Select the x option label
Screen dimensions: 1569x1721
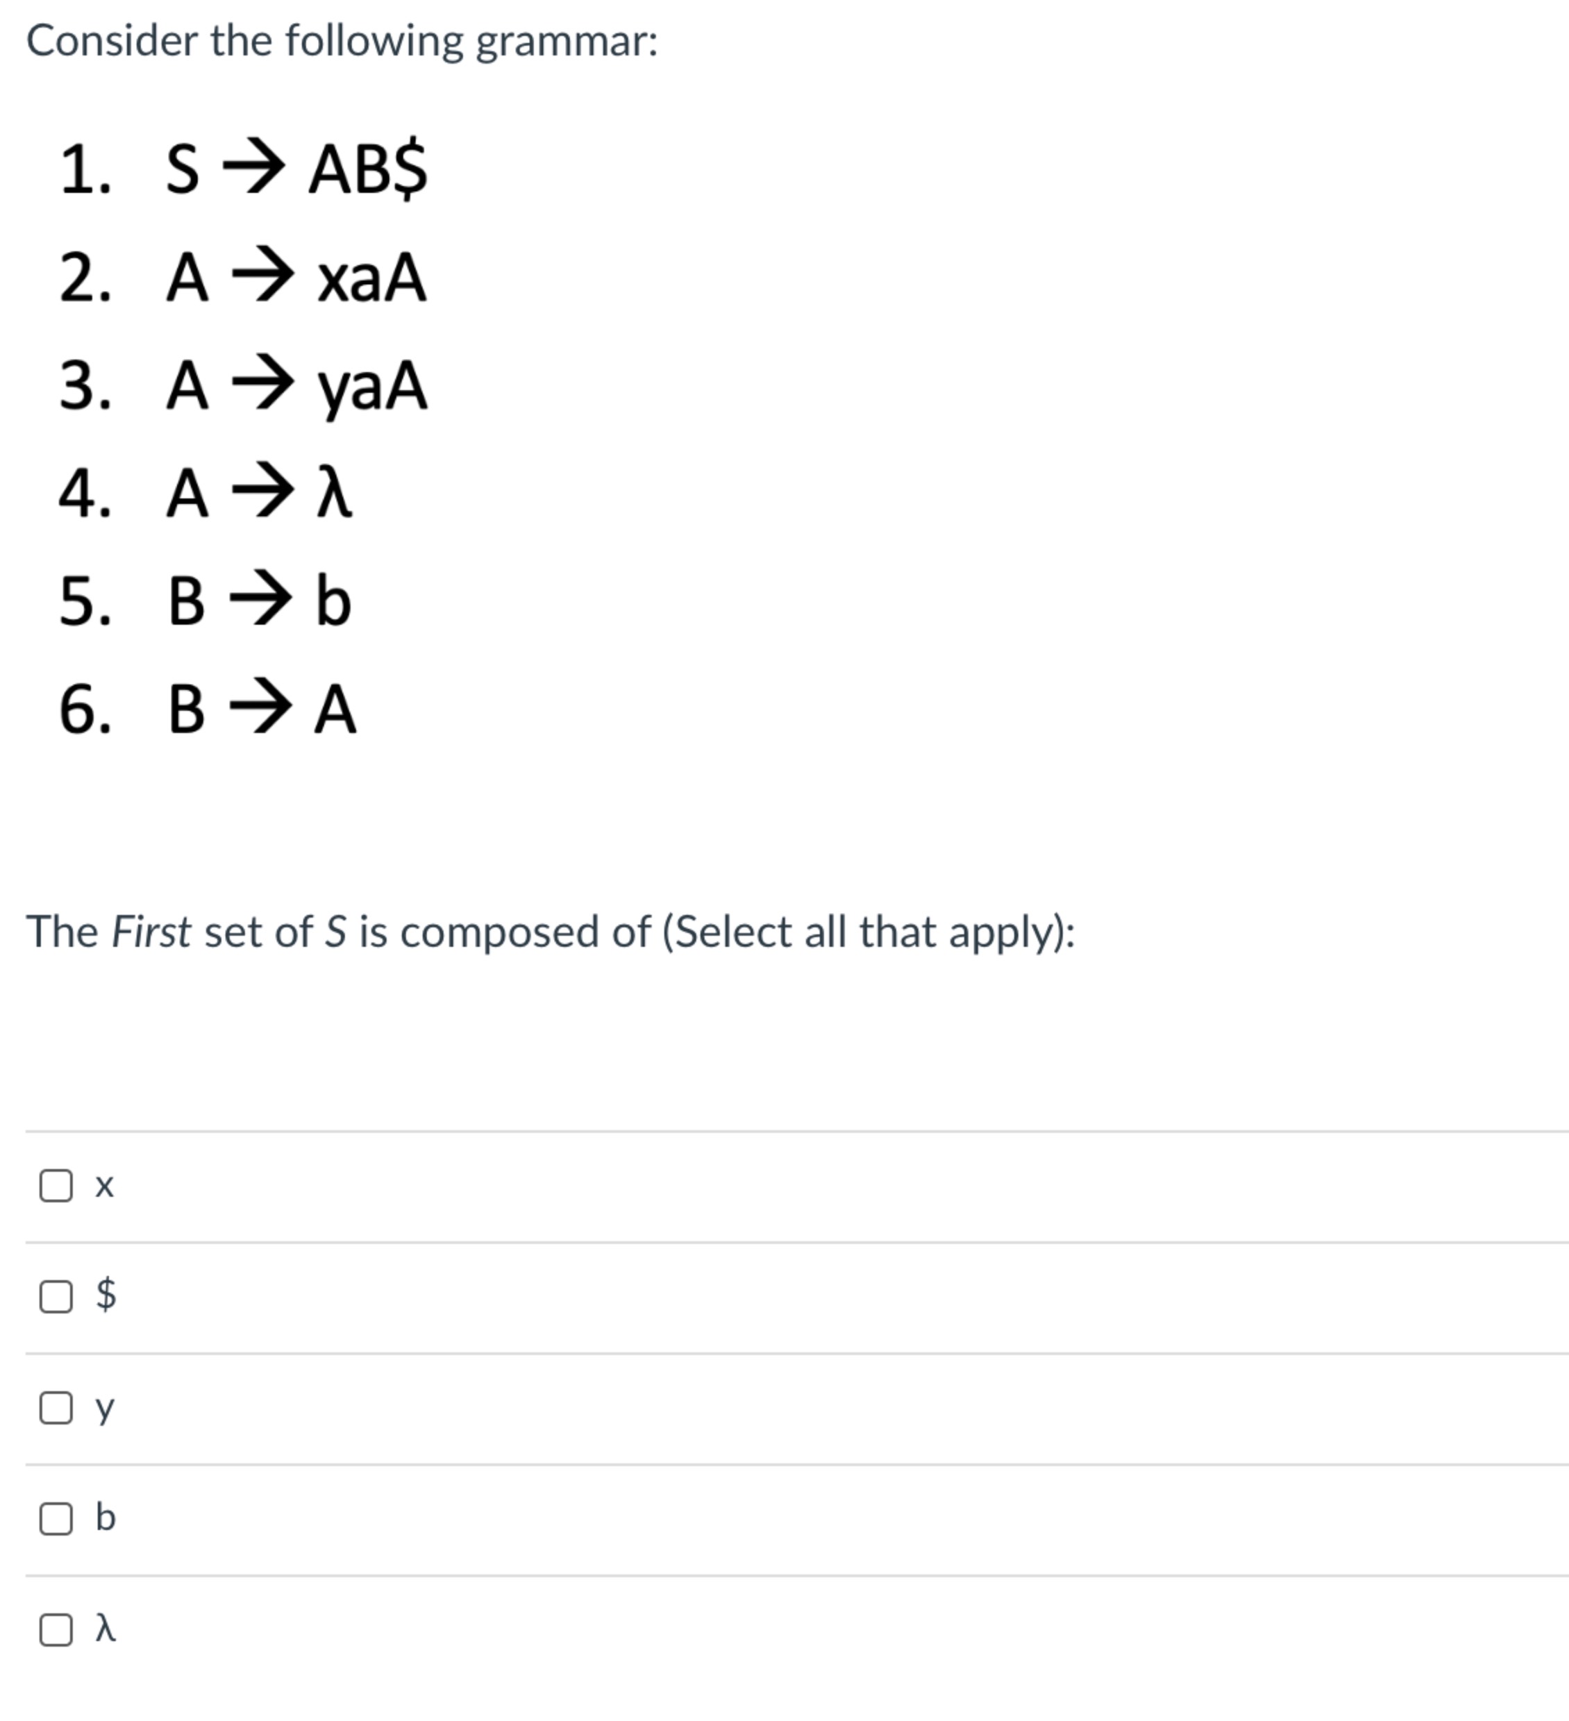click(103, 1186)
